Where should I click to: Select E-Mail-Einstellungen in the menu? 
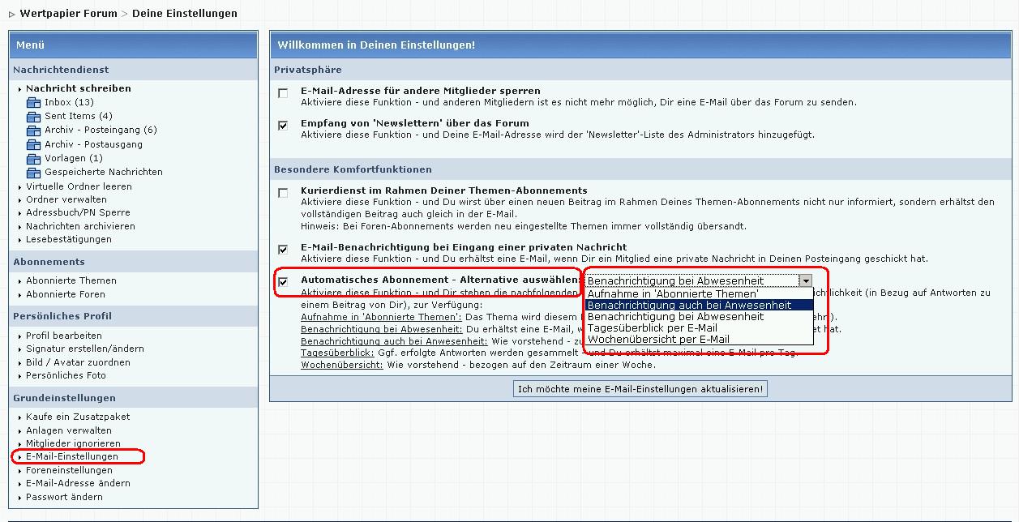coord(72,456)
